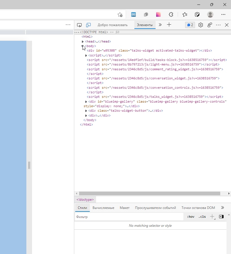Click the !doctype breadcrumb item
Image resolution: width=231 pixels, height=254 pixels.
point(85,200)
